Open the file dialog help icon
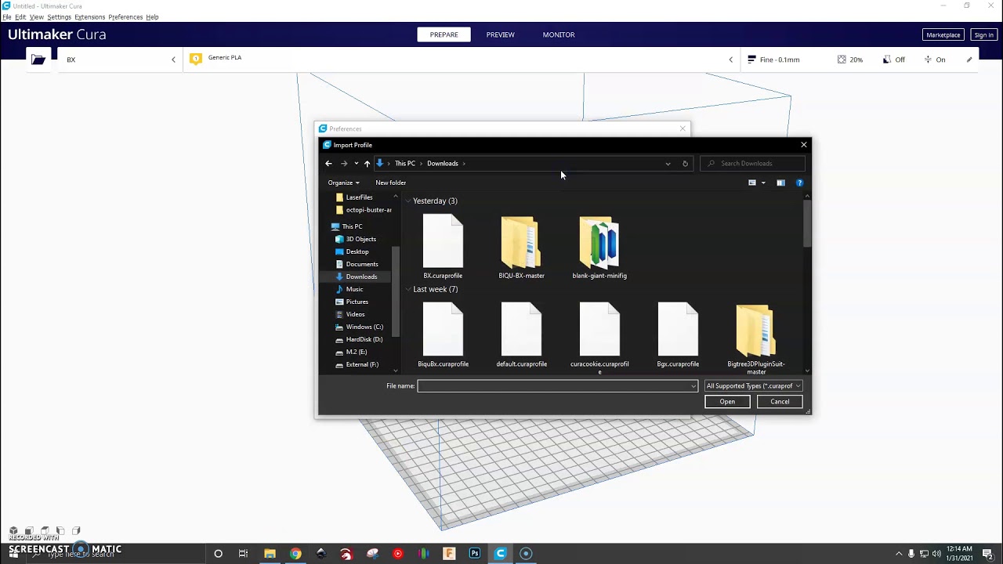 [x=799, y=183]
